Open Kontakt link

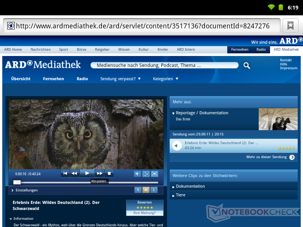[x=286, y=60]
